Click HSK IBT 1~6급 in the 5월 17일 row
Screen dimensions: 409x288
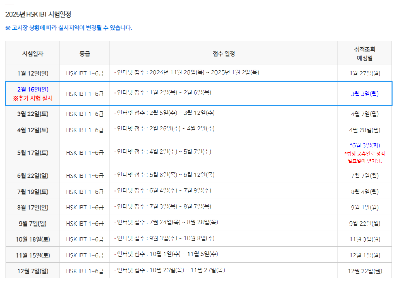pyautogui.click(x=85, y=153)
